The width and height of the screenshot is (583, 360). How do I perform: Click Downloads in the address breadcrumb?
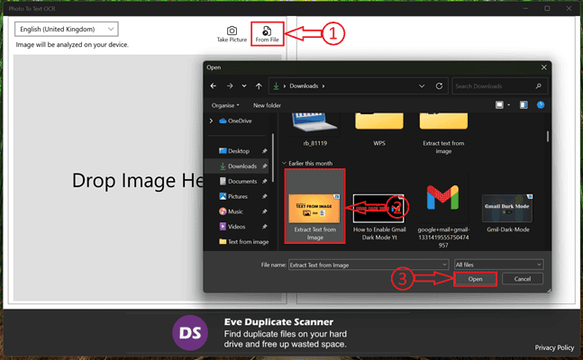[x=304, y=85]
